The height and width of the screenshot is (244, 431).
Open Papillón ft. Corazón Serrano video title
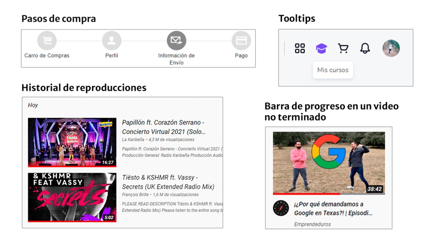(163, 127)
